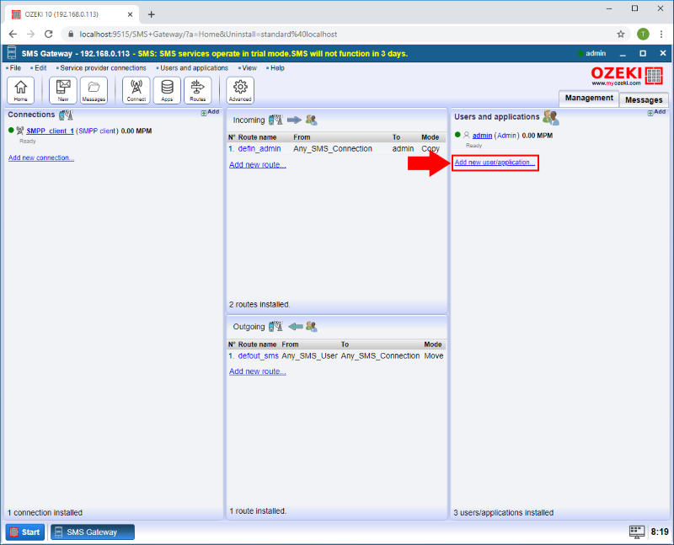Switch to the Messages tab
The image size is (674, 545).
644,100
